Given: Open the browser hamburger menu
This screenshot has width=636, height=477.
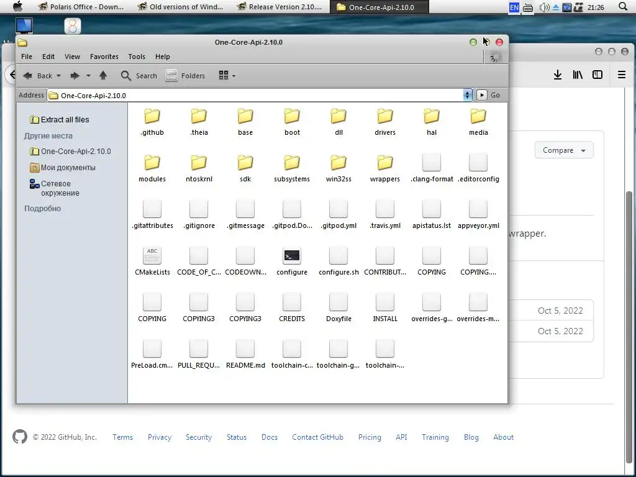Looking at the screenshot, I should point(621,75).
